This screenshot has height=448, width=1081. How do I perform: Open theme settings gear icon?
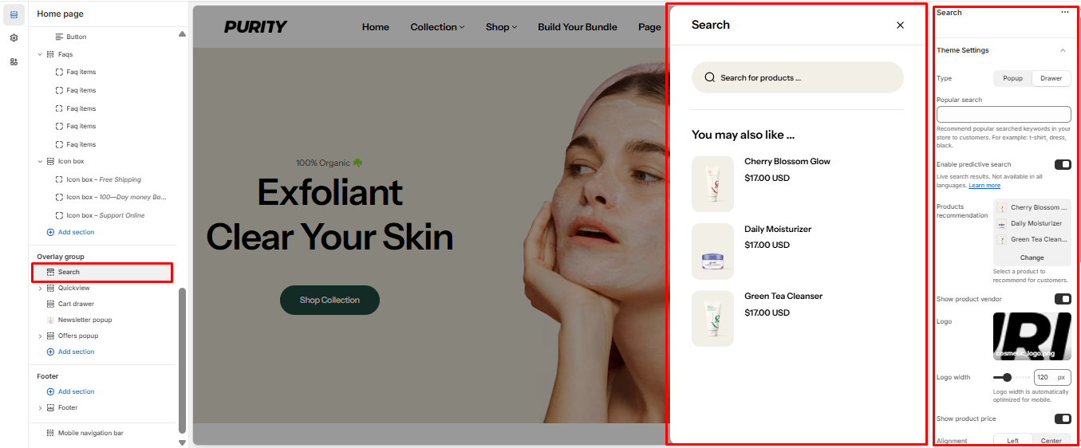tap(14, 37)
